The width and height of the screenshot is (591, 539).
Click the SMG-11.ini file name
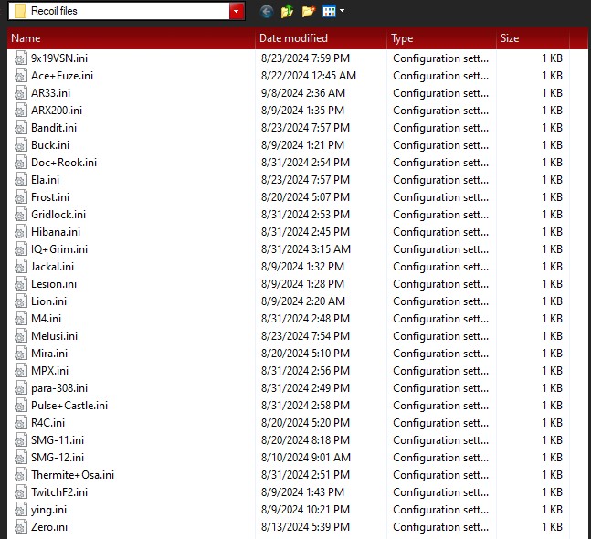click(58, 439)
